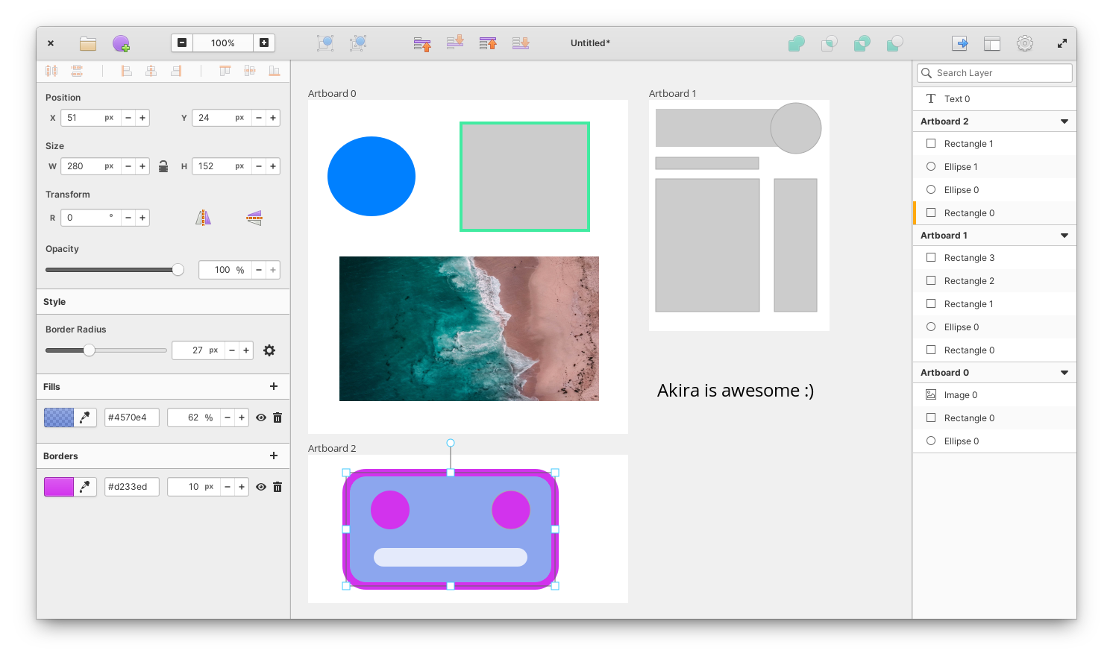Pick the fill color with the eyedropper
Screen dimensions: 1113x665
coord(85,417)
